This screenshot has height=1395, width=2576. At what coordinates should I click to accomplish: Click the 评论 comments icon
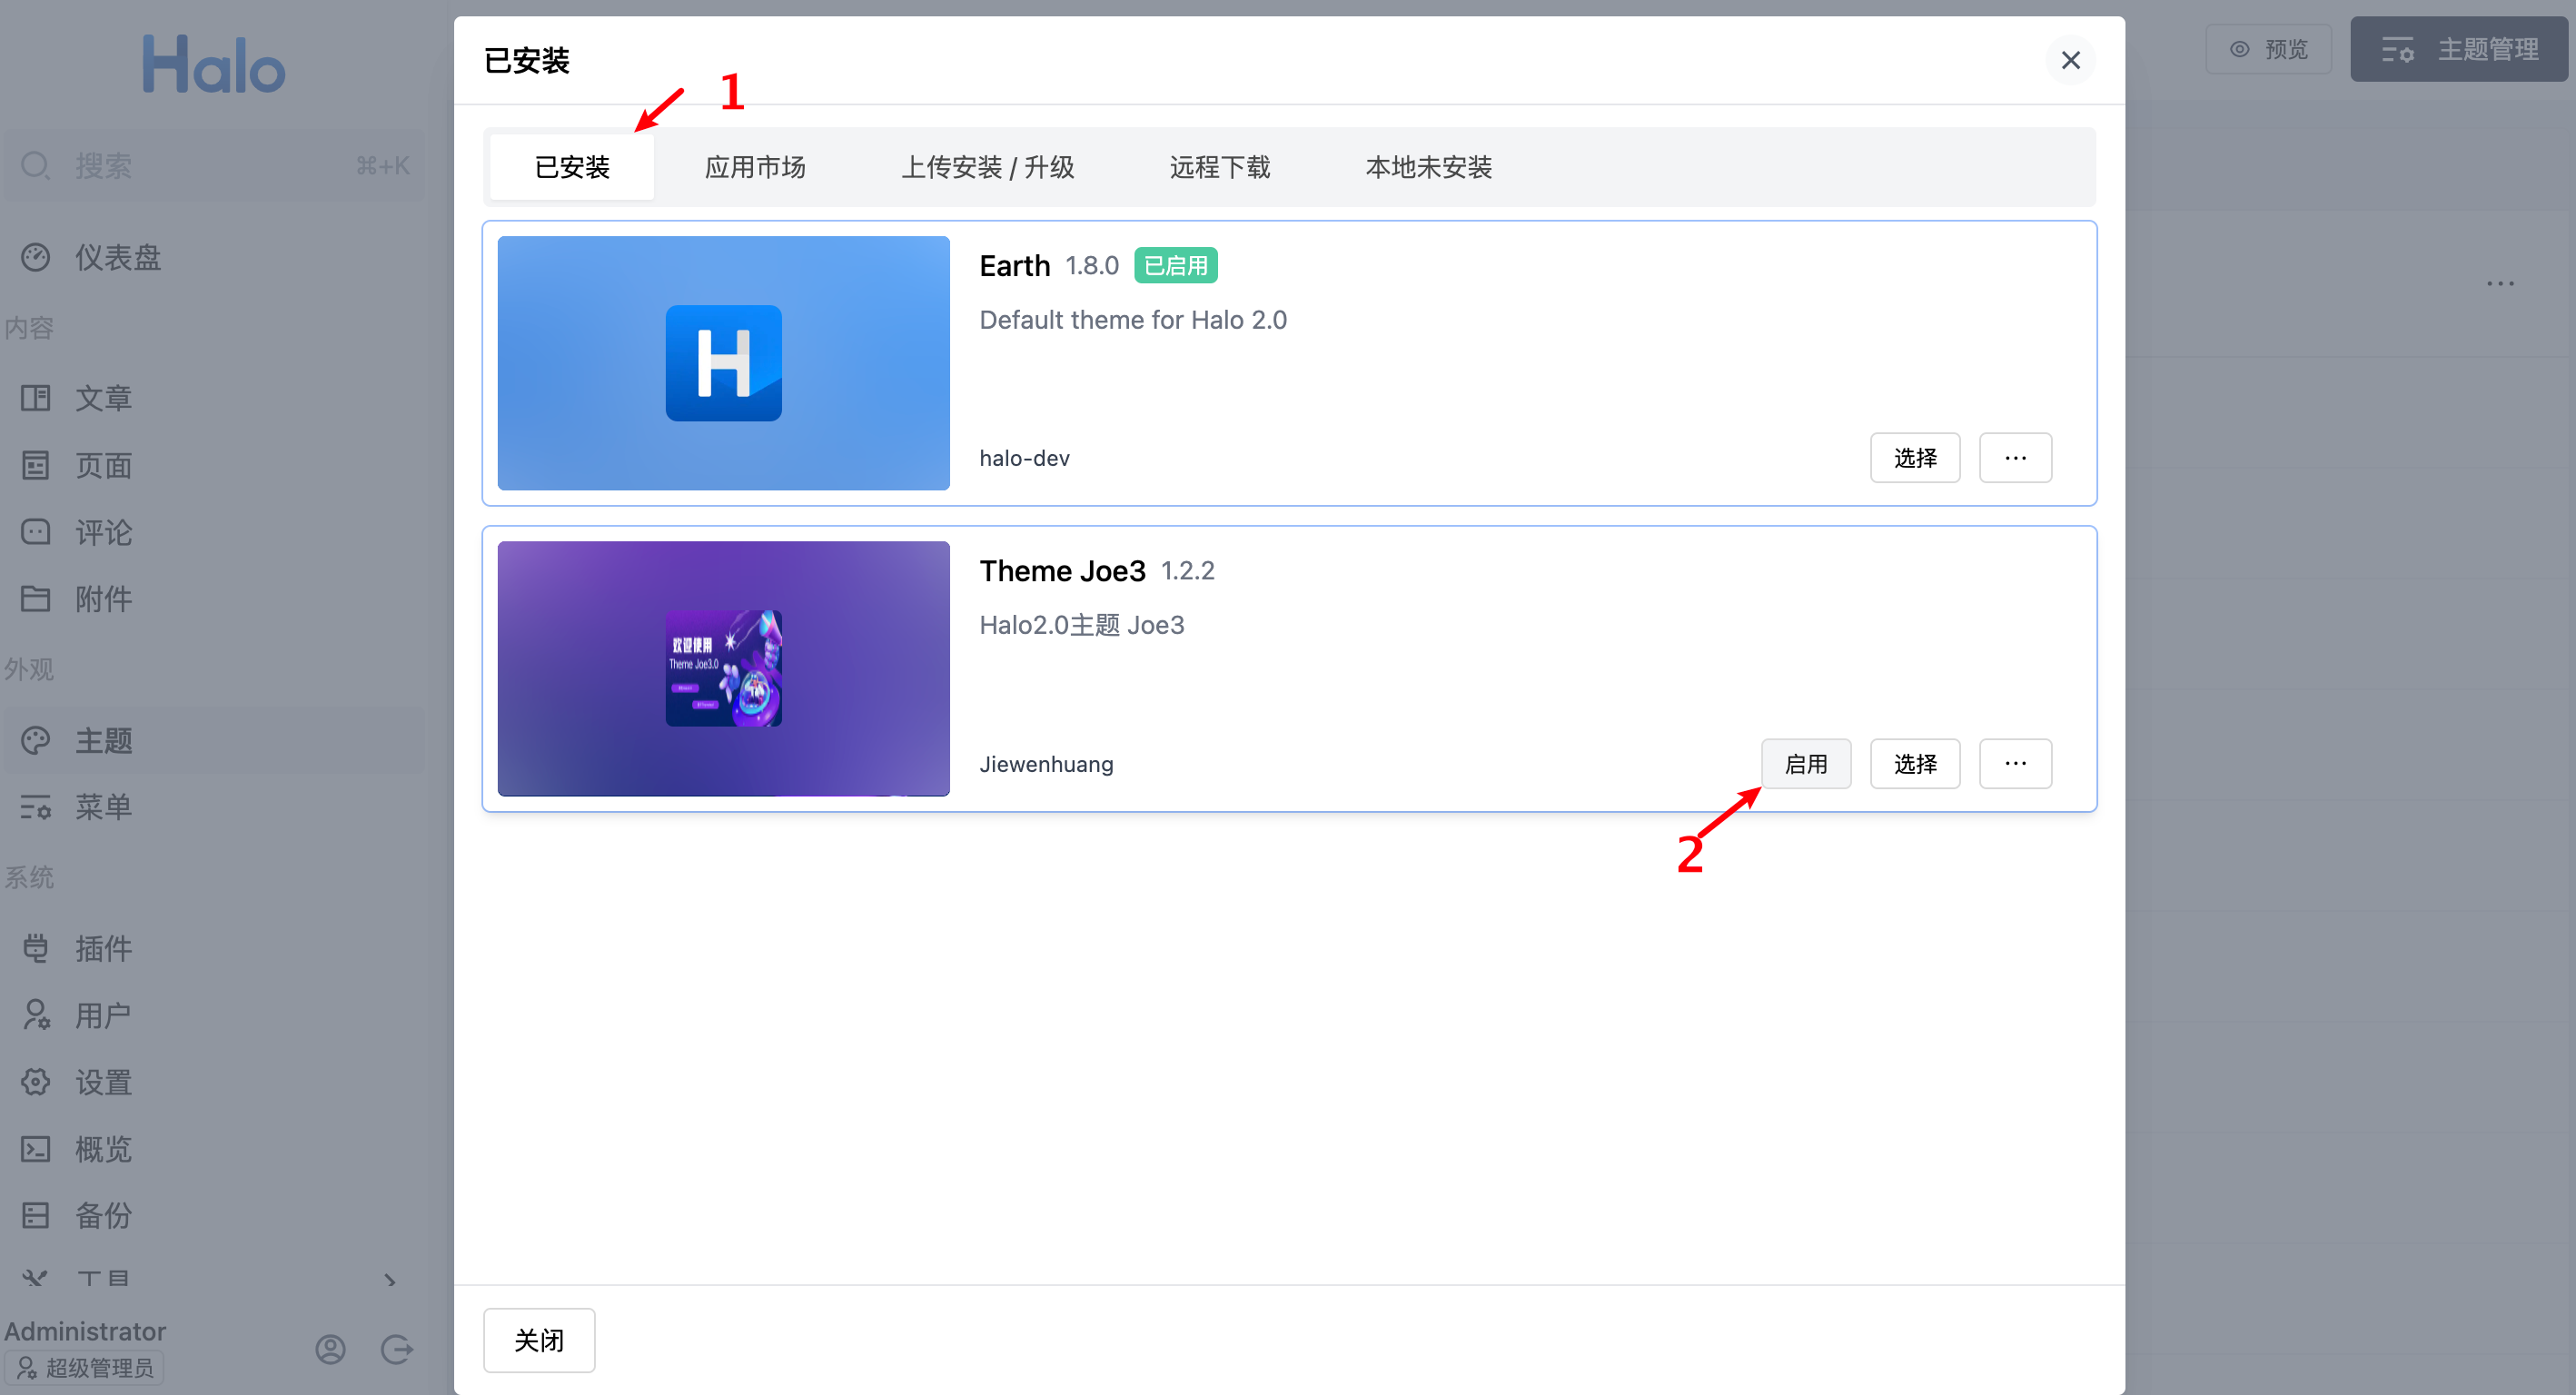[x=35, y=532]
